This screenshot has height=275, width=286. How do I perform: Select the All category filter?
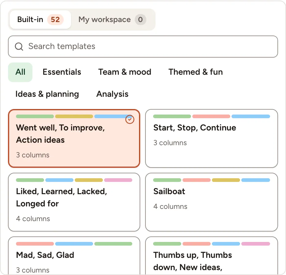point(20,72)
